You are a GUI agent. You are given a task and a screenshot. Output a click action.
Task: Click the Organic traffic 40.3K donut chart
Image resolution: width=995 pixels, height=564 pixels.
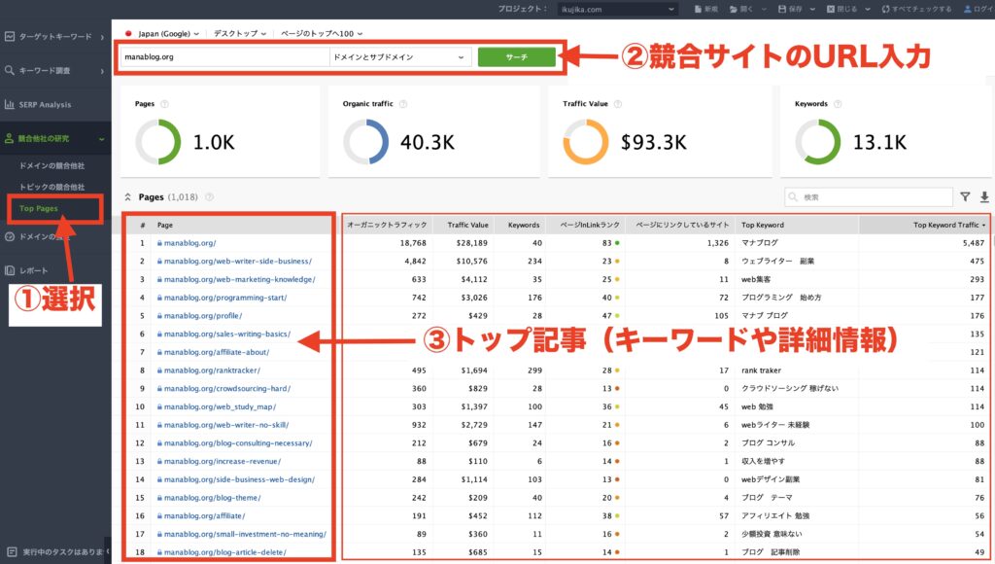coord(366,142)
